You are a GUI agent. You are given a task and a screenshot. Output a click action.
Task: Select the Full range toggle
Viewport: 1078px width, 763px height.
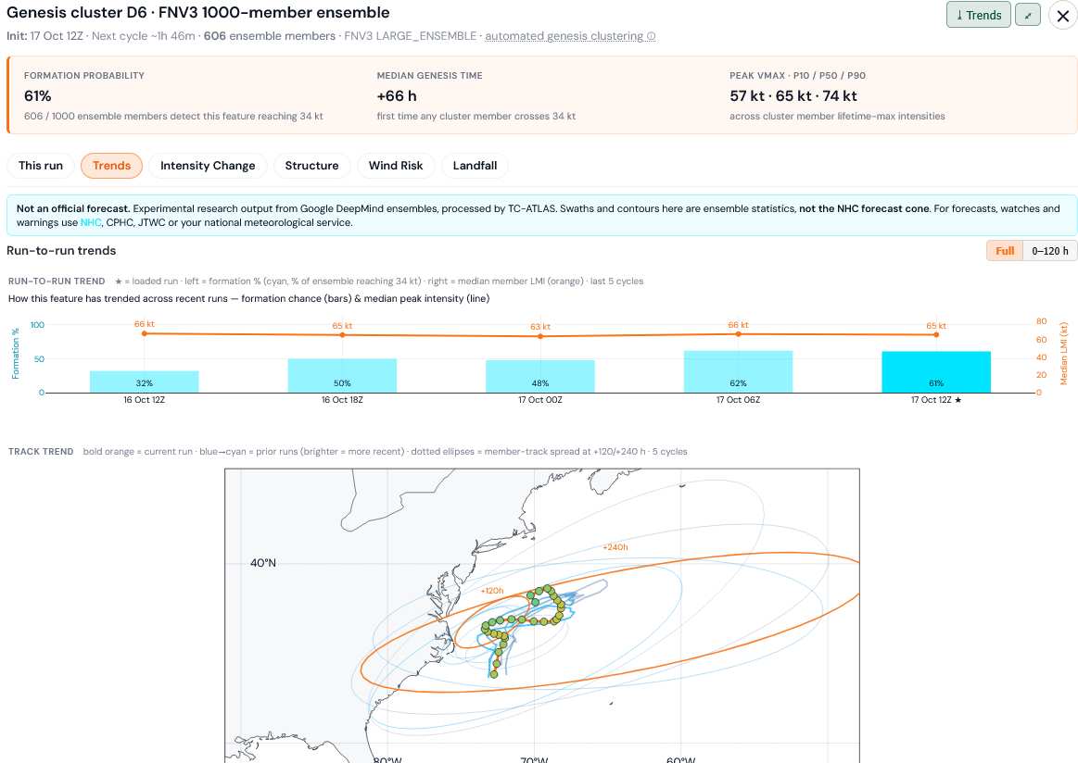pyautogui.click(x=1005, y=251)
